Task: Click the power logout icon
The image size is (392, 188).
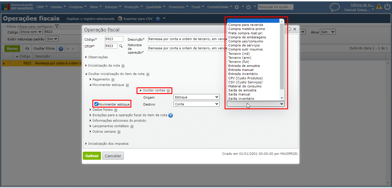Action: 387,7
